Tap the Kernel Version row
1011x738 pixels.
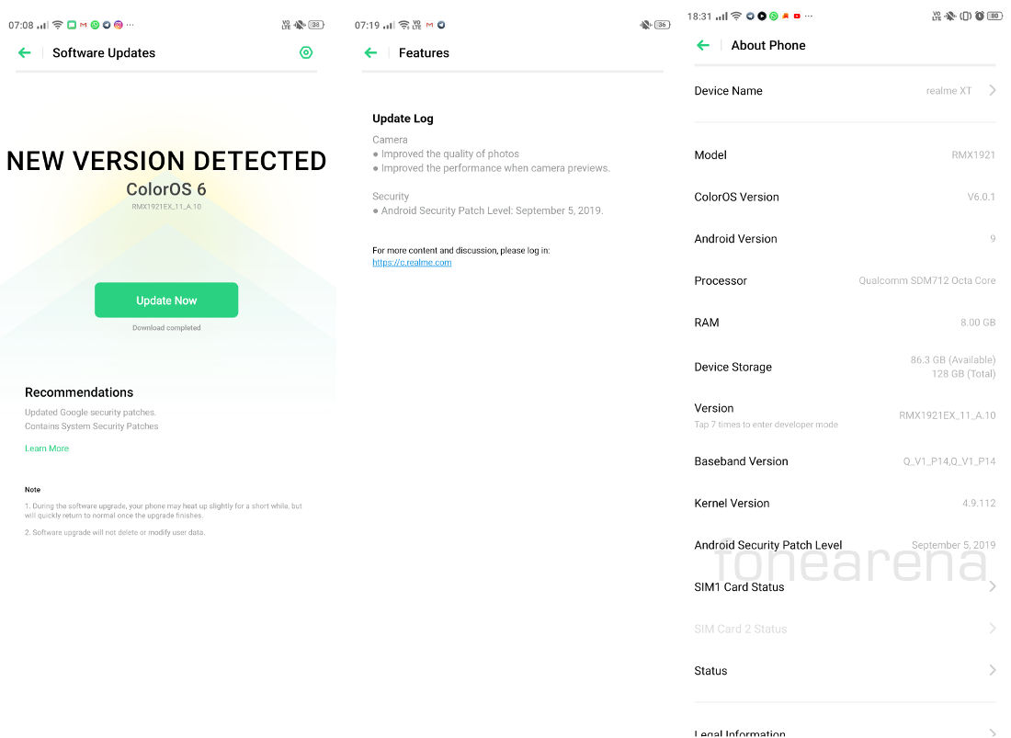tap(844, 504)
